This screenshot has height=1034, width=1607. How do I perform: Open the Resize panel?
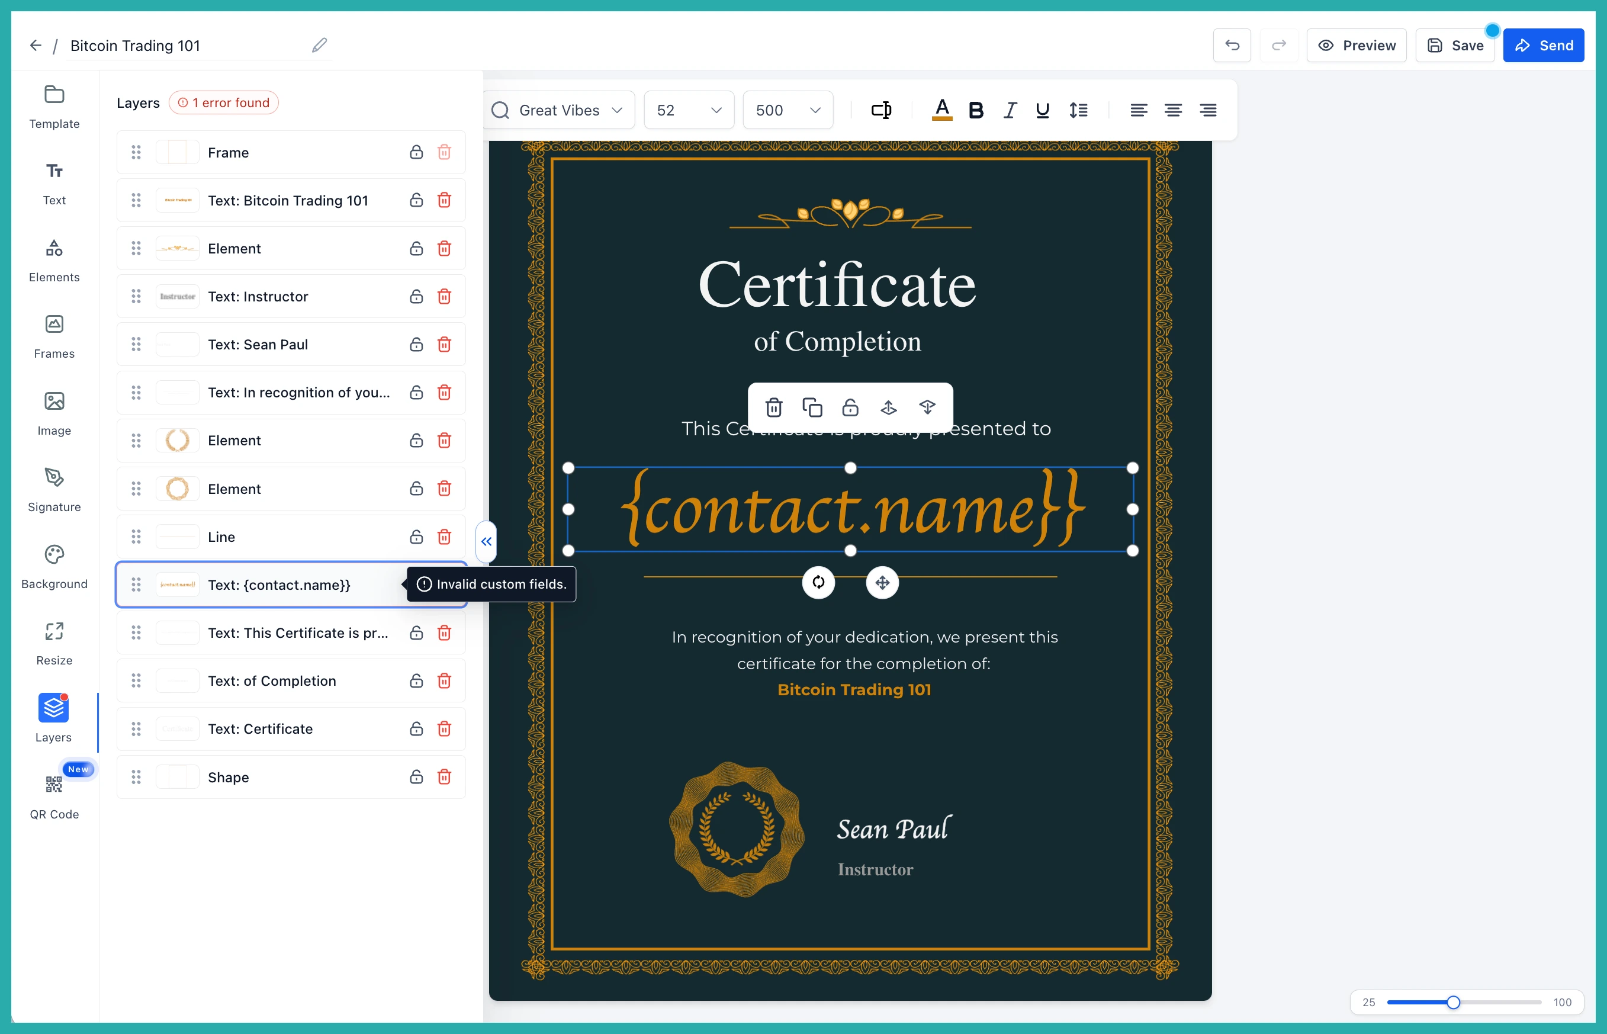pyautogui.click(x=54, y=644)
